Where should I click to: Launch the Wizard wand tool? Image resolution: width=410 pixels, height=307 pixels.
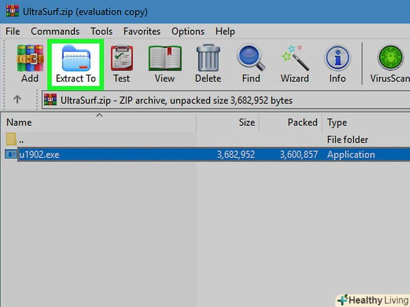295,58
